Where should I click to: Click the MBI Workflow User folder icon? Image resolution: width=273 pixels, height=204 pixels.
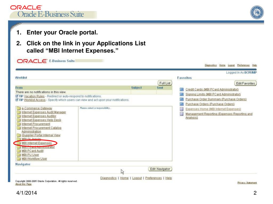[19, 159]
